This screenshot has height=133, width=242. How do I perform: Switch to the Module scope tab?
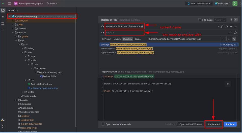coord(117,39)
